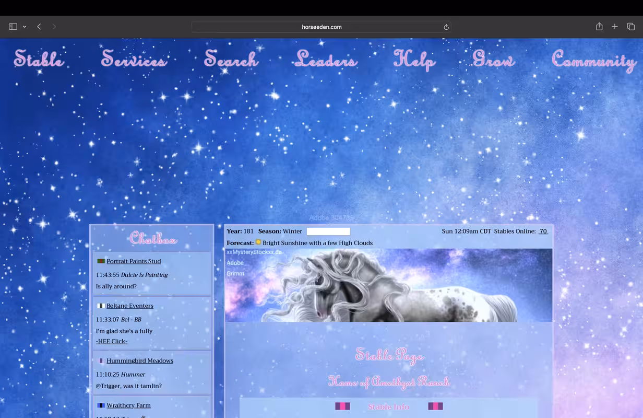Click the pink flag following Stable Info
This screenshot has width=643, height=418.
[x=435, y=406]
